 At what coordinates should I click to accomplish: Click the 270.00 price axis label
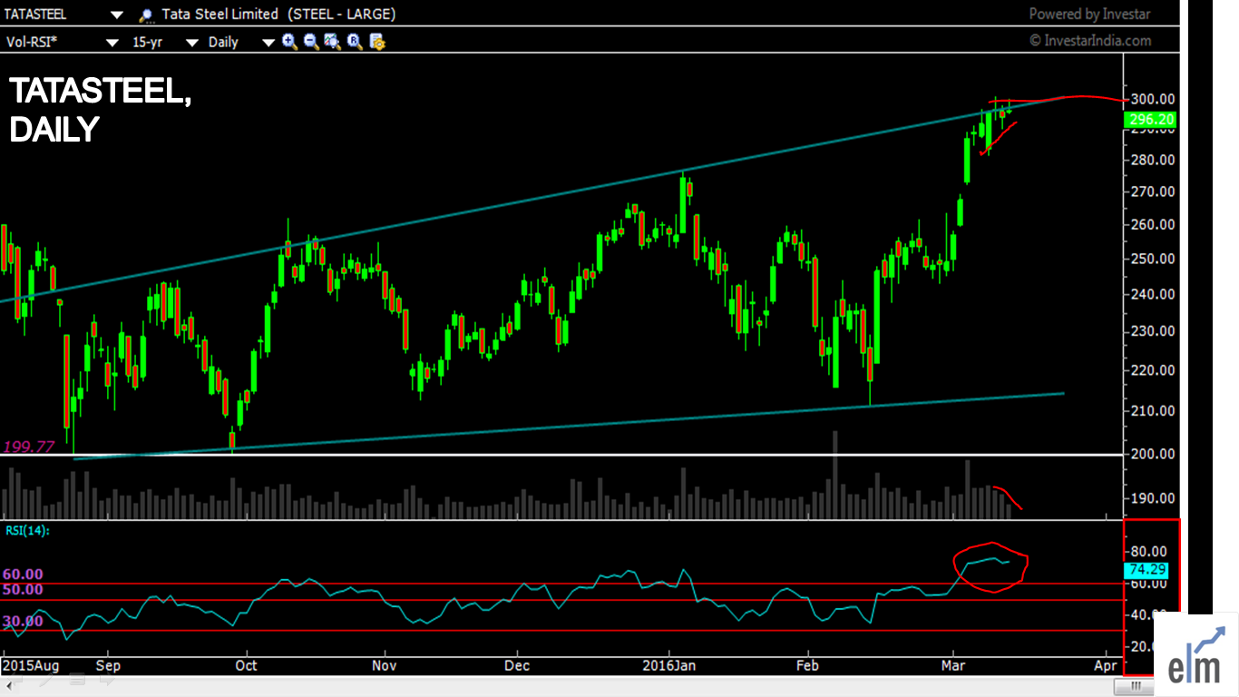[1152, 191]
